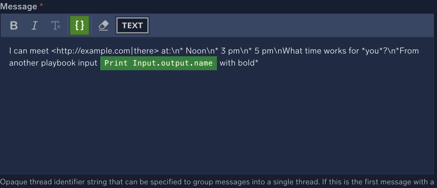The width and height of the screenshot is (437, 188).
Task: Click the "with bold*" text after the variable
Action: click(239, 63)
